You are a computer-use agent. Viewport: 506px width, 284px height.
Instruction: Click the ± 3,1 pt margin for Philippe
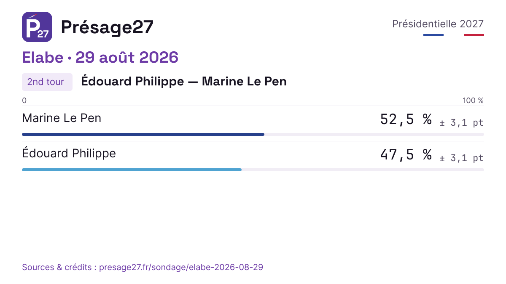click(x=462, y=159)
